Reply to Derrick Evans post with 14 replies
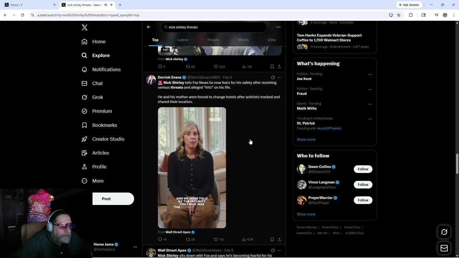459x258 pixels. (162, 239)
